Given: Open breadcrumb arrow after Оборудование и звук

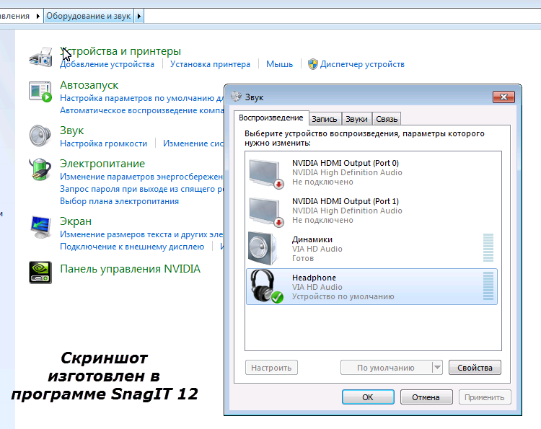Looking at the screenshot, I should click(139, 16).
